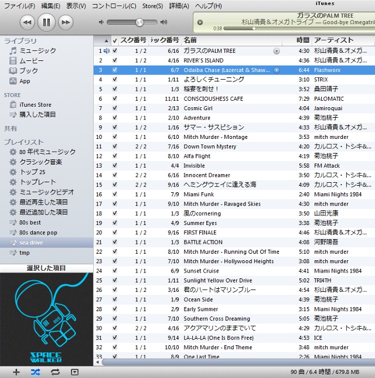
Task: Add a new playlist with plus button
Action: pos(16,372)
